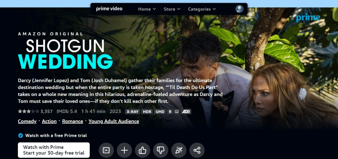The width and height of the screenshot is (338, 159).
Task: Open the Romance genre link
Action: pos(73,121)
